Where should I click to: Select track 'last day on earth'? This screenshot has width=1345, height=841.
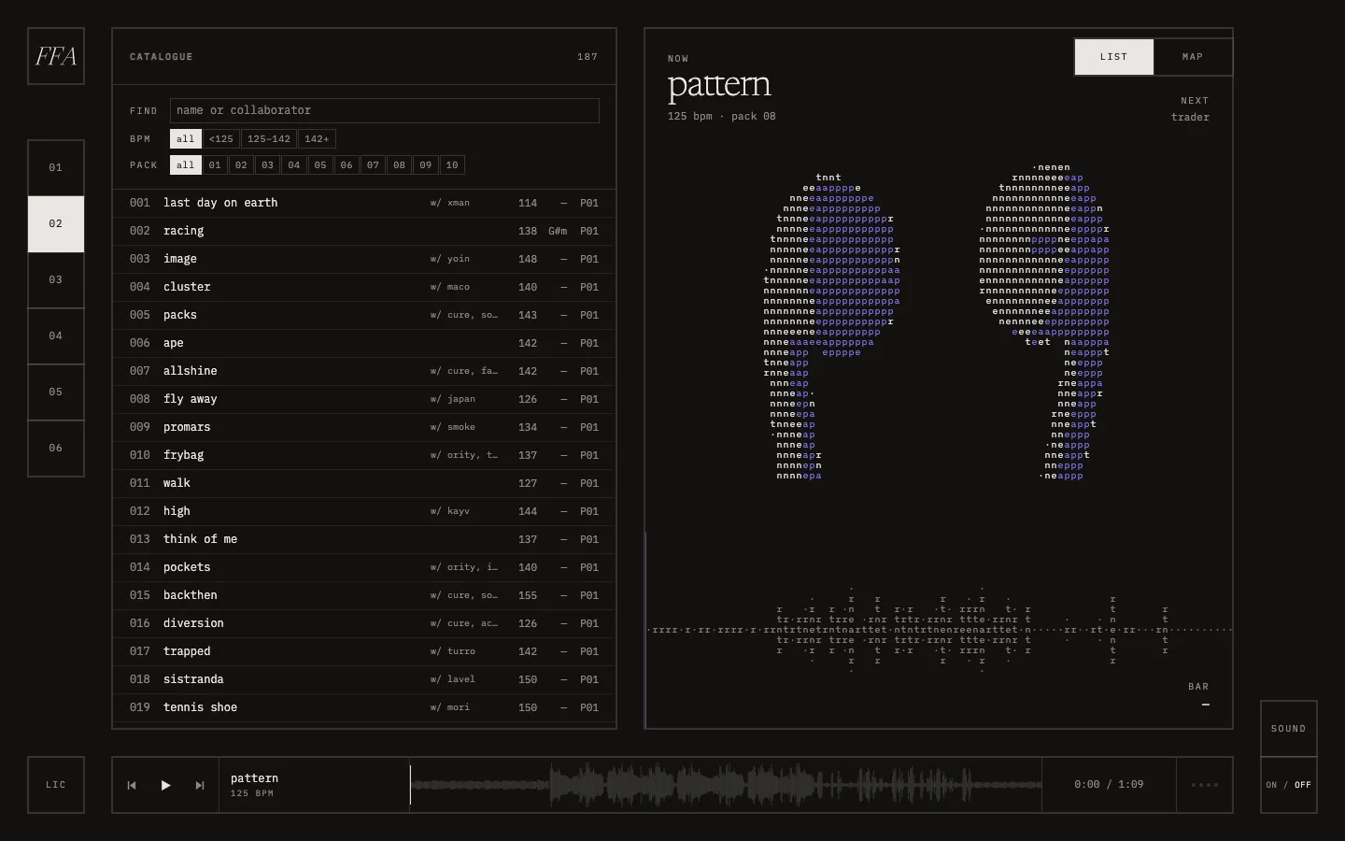[x=364, y=203]
